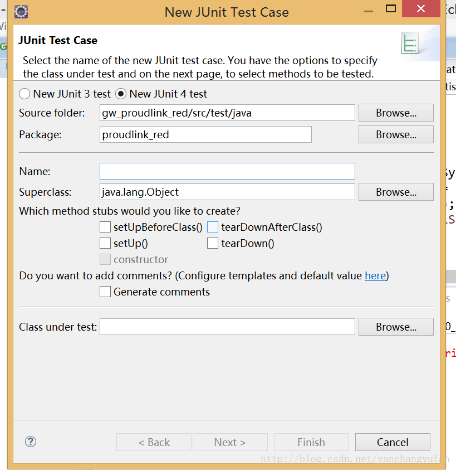
Task: Browse for the Source folder
Action: pos(396,113)
